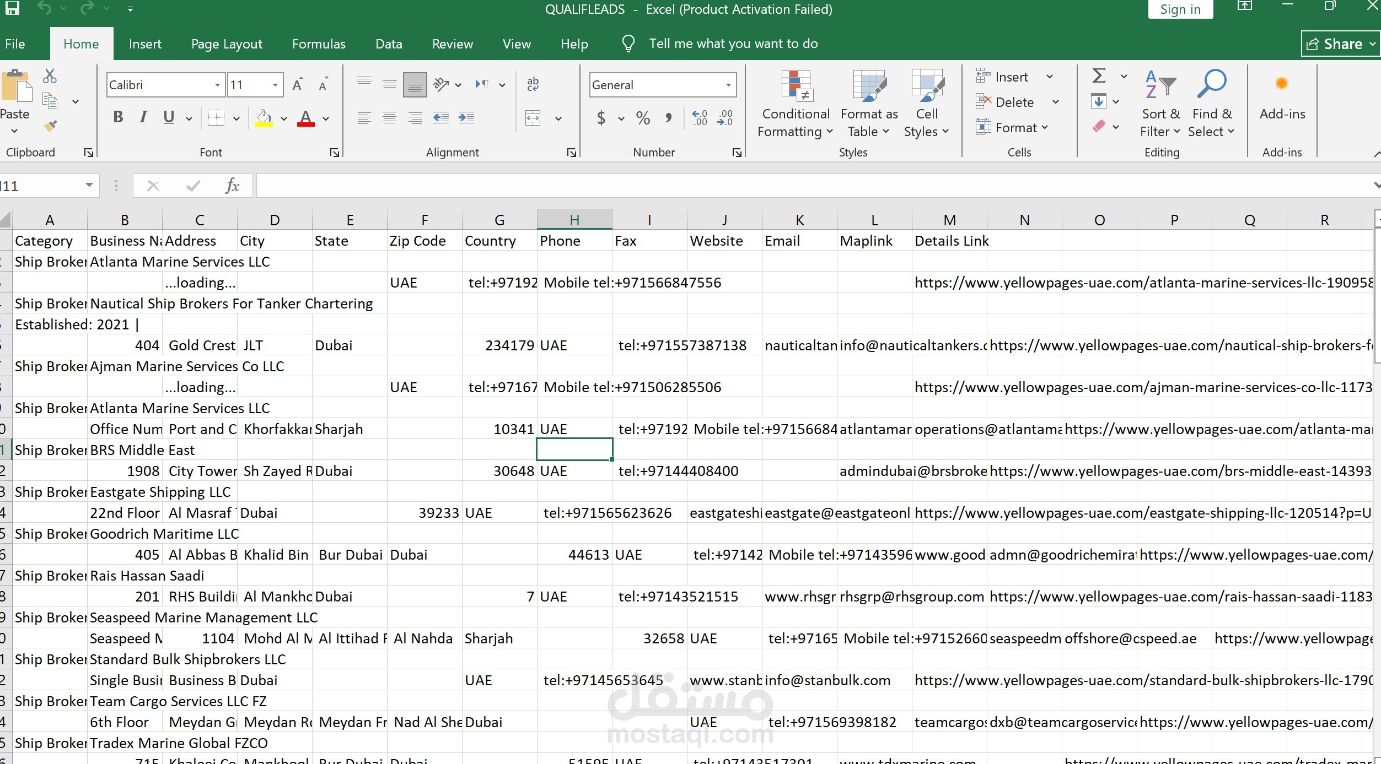Decrease font size with smaller A icon
Screen dimensions: 1381x764
324,85
